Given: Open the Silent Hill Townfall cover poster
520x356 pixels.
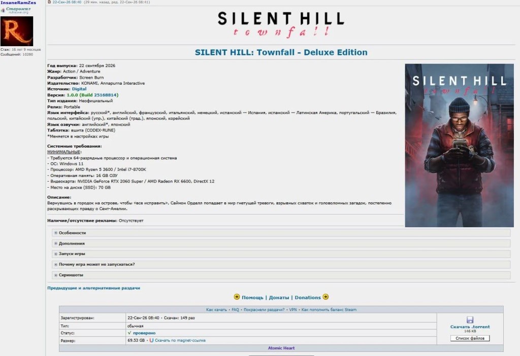Looking at the screenshot, I should pyautogui.click(x=459, y=146).
